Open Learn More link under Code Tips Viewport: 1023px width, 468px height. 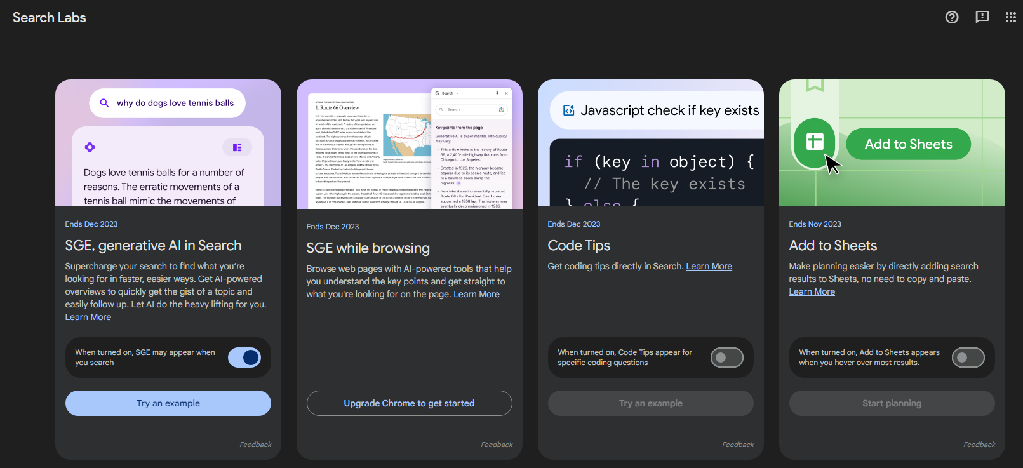click(709, 266)
